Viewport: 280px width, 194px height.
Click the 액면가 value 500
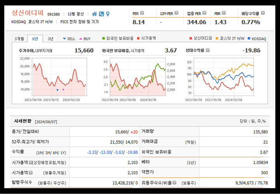click(264, 173)
